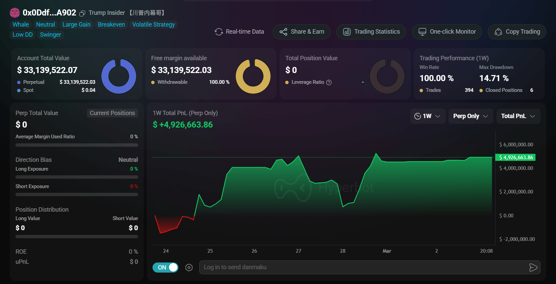The height and width of the screenshot is (284, 556).
Task: Click the Leverage Ratio help icon
Action: [329, 82]
